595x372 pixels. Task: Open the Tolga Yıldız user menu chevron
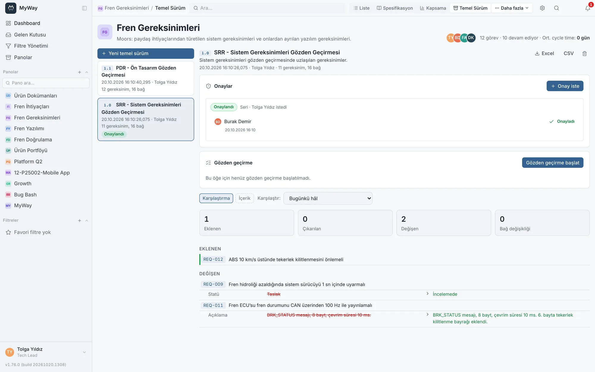coord(84,352)
